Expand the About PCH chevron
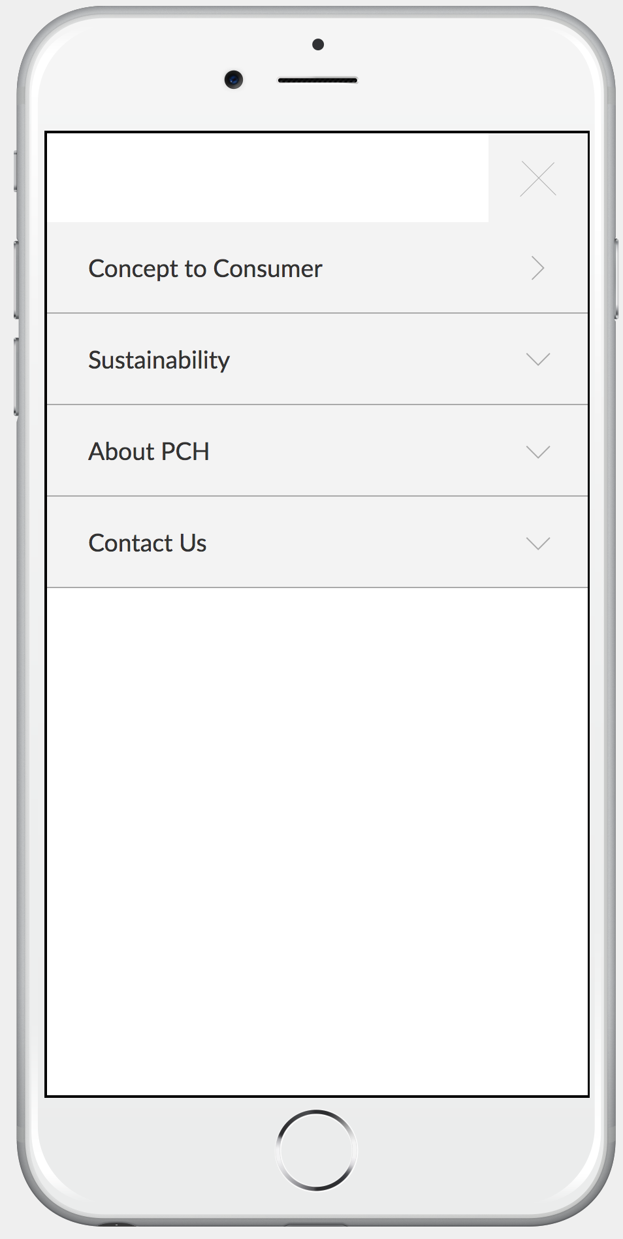This screenshot has height=1239, width=623. (538, 452)
